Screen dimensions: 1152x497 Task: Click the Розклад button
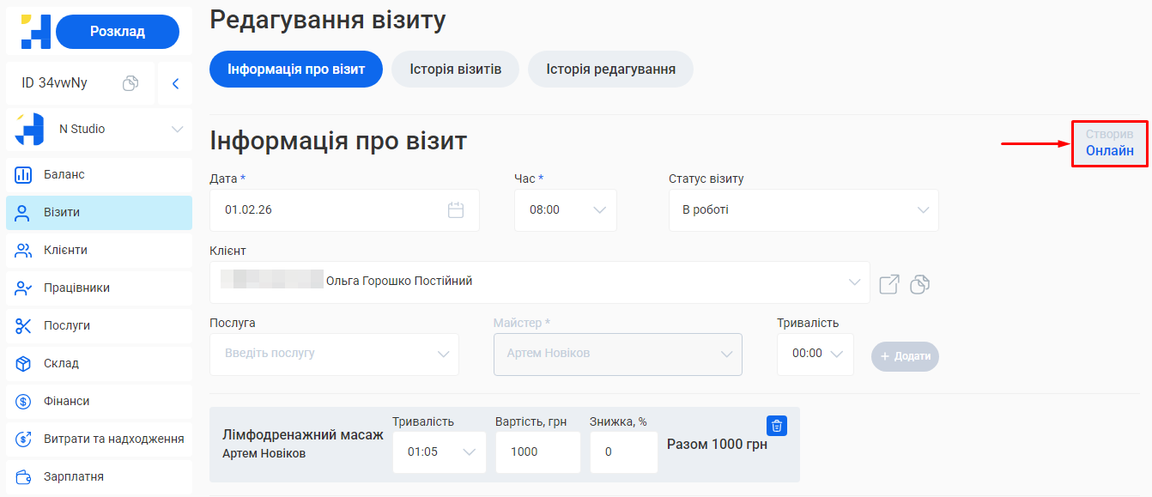117,30
